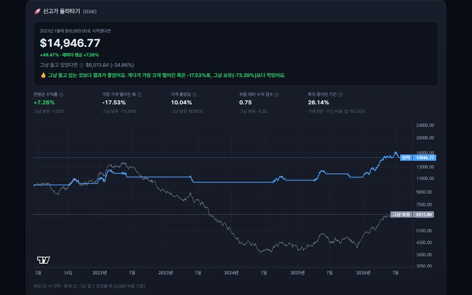Click the info icon next to 가장 크게 떨어진 폭
472x295 pixels.
coord(139,95)
